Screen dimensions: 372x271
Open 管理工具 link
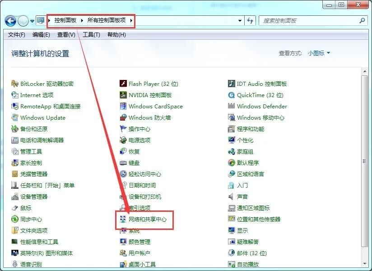pos(31,152)
